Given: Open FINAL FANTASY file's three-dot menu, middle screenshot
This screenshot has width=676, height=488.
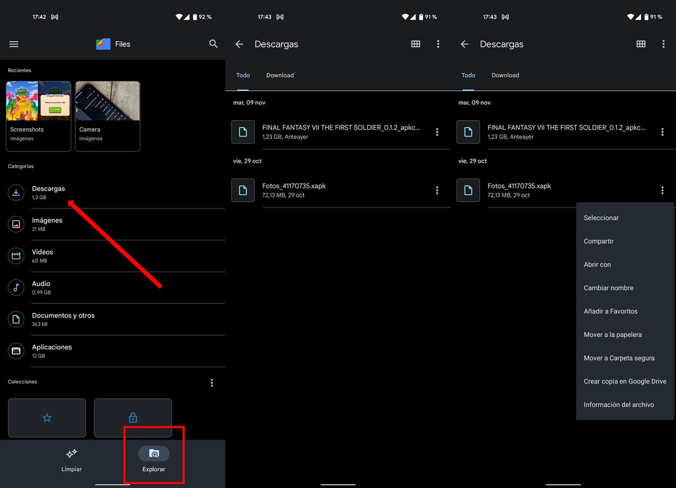Looking at the screenshot, I should [x=437, y=132].
